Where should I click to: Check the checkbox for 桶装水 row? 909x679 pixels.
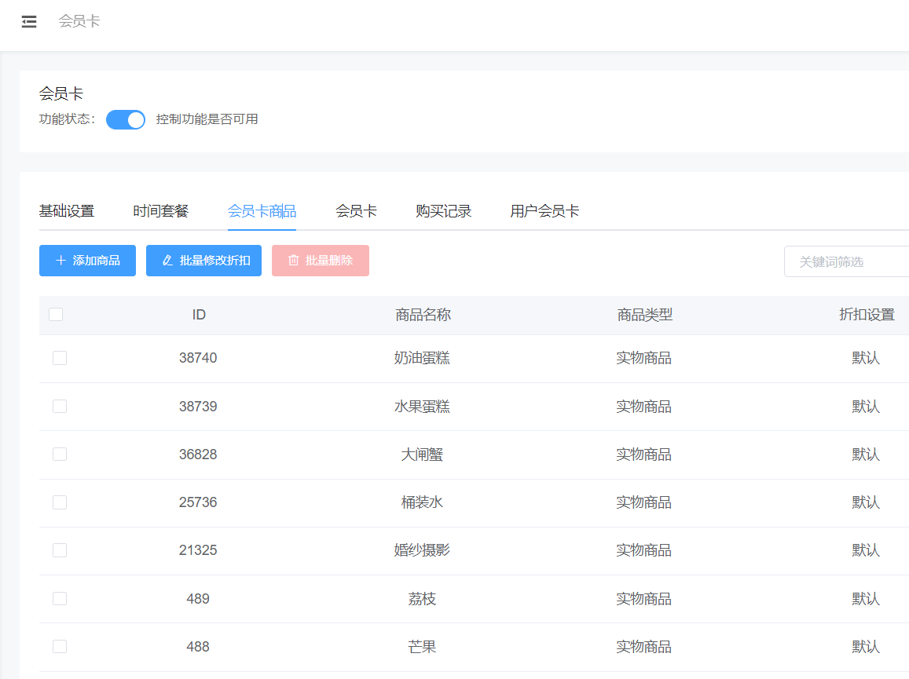coord(60,502)
